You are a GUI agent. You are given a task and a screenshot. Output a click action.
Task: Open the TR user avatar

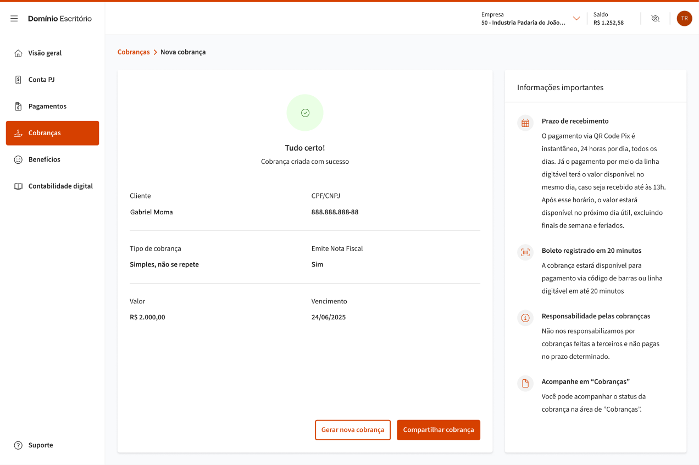(x=684, y=19)
